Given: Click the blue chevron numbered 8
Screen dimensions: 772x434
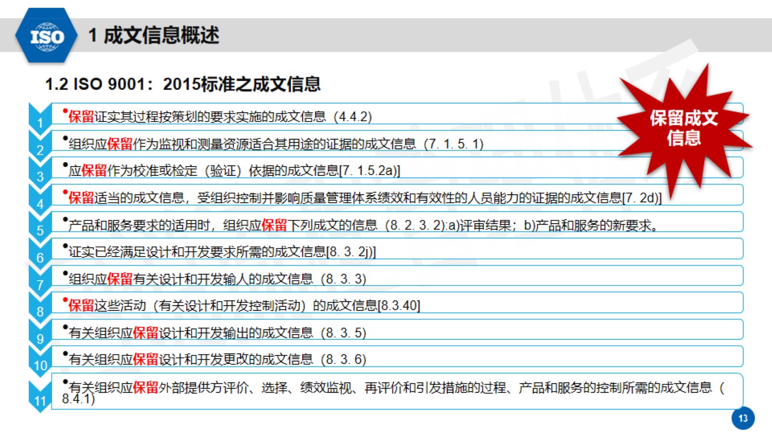Looking at the screenshot, I should click(40, 306).
